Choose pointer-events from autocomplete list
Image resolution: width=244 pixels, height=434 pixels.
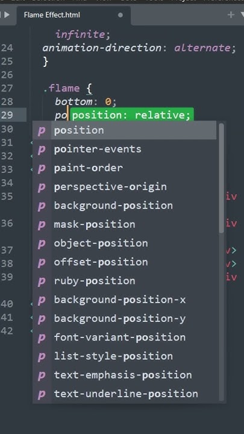[x=125, y=149]
